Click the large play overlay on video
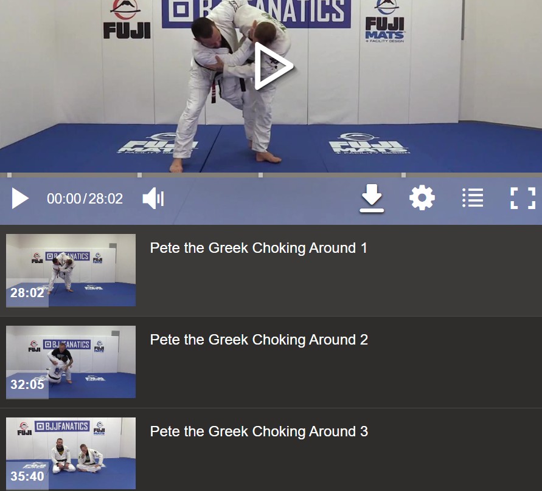Viewport: 542px width, 491px height. pos(274,66)
